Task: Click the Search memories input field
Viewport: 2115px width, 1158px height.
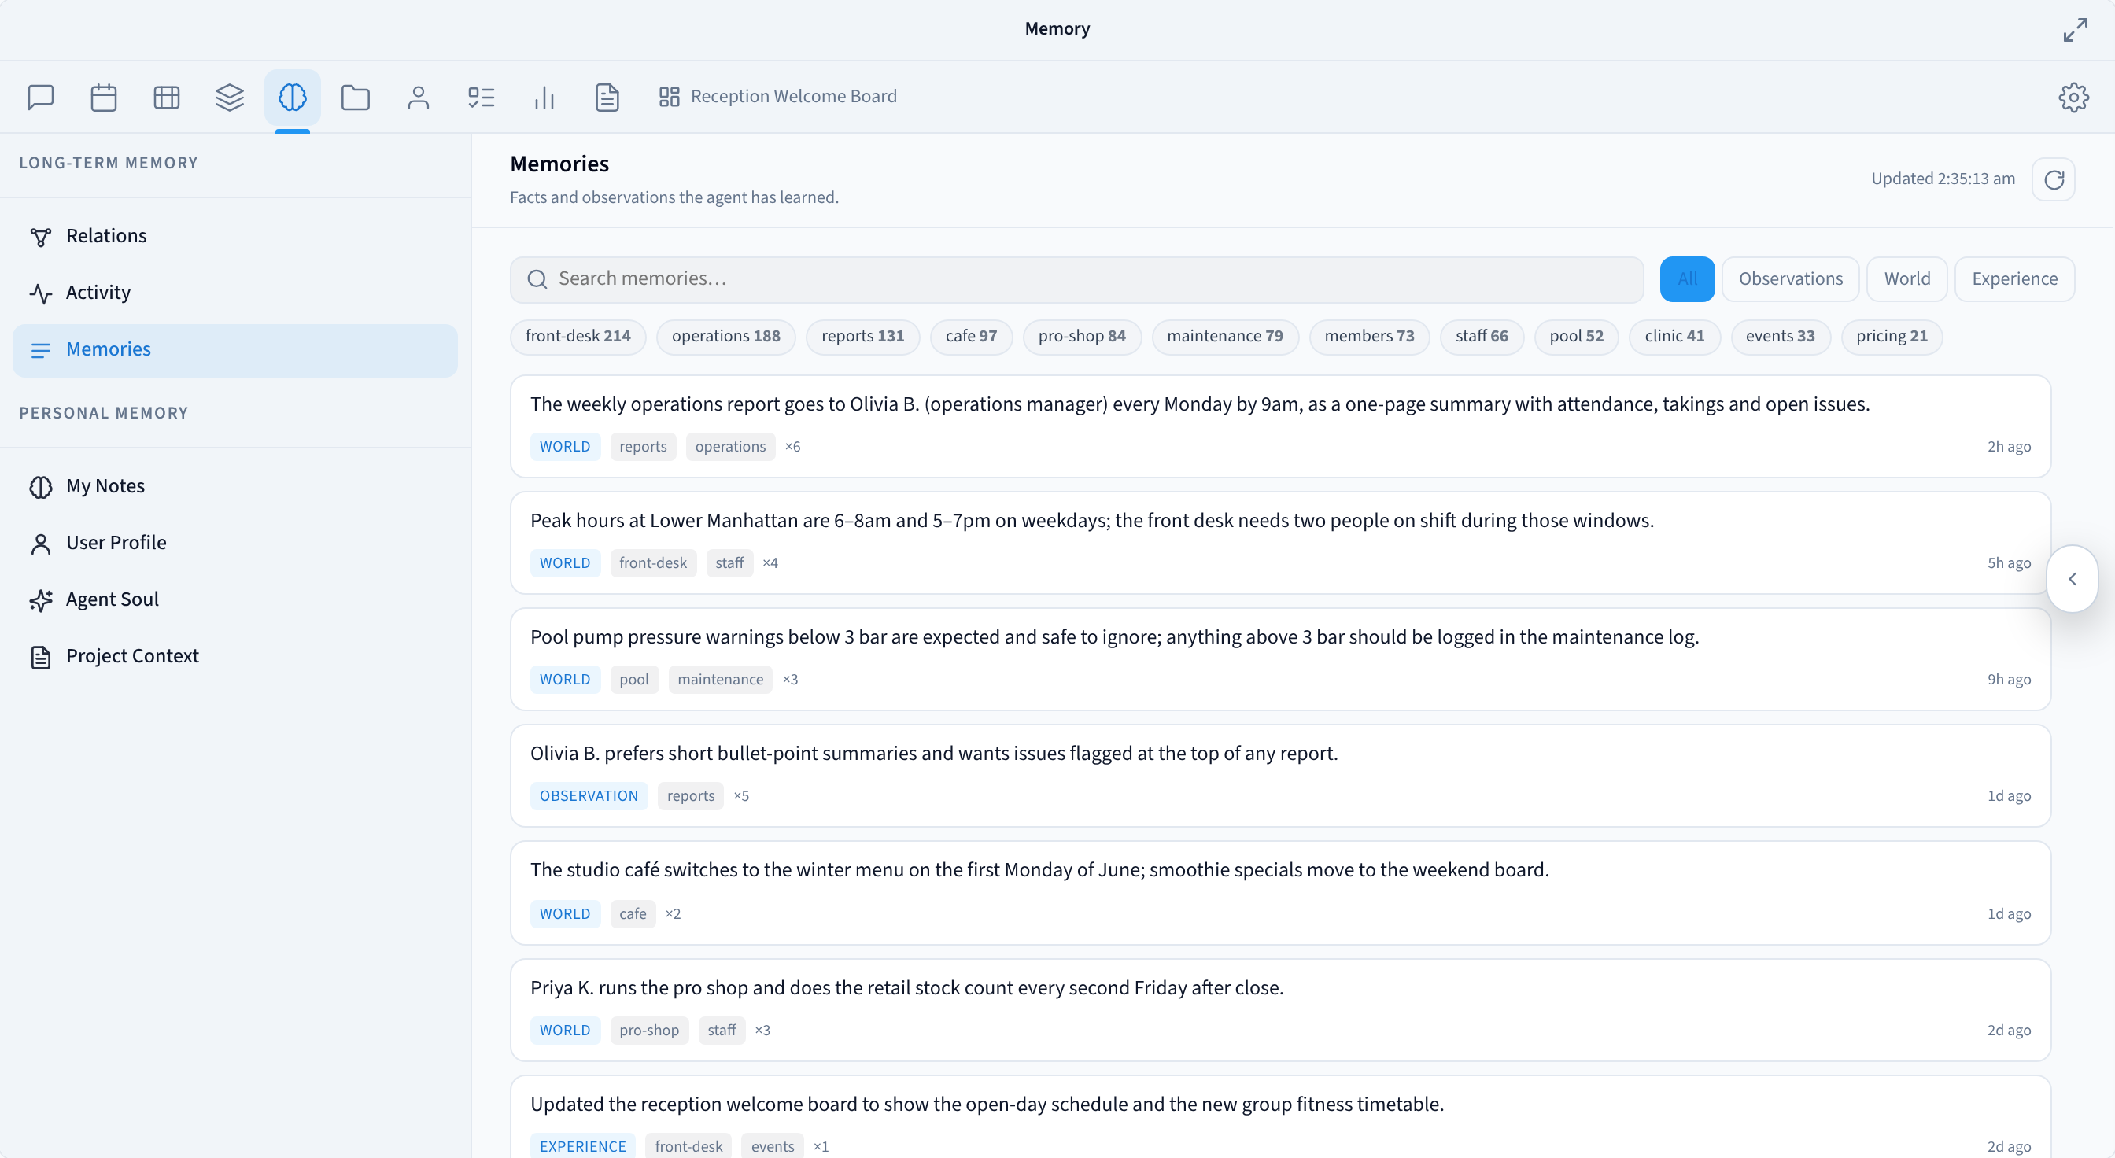Action: pos(1076,279)
